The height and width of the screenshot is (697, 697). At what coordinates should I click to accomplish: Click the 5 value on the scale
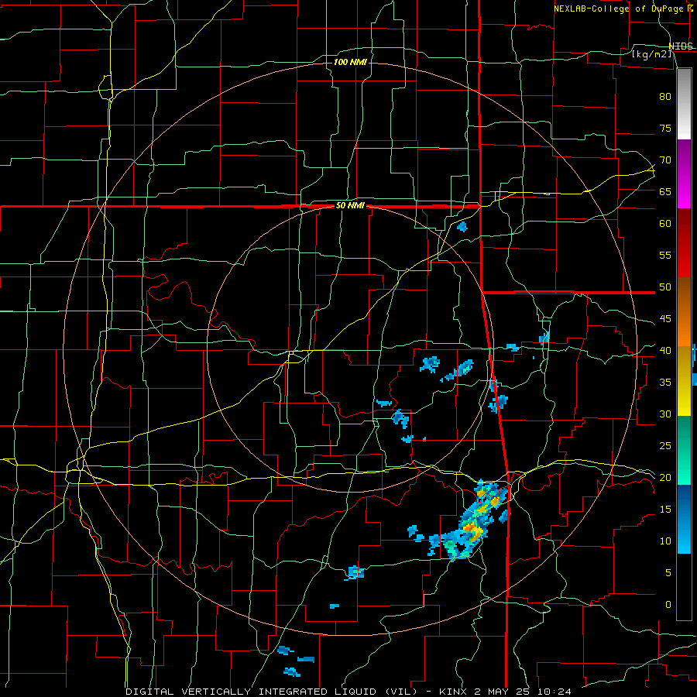668,573
